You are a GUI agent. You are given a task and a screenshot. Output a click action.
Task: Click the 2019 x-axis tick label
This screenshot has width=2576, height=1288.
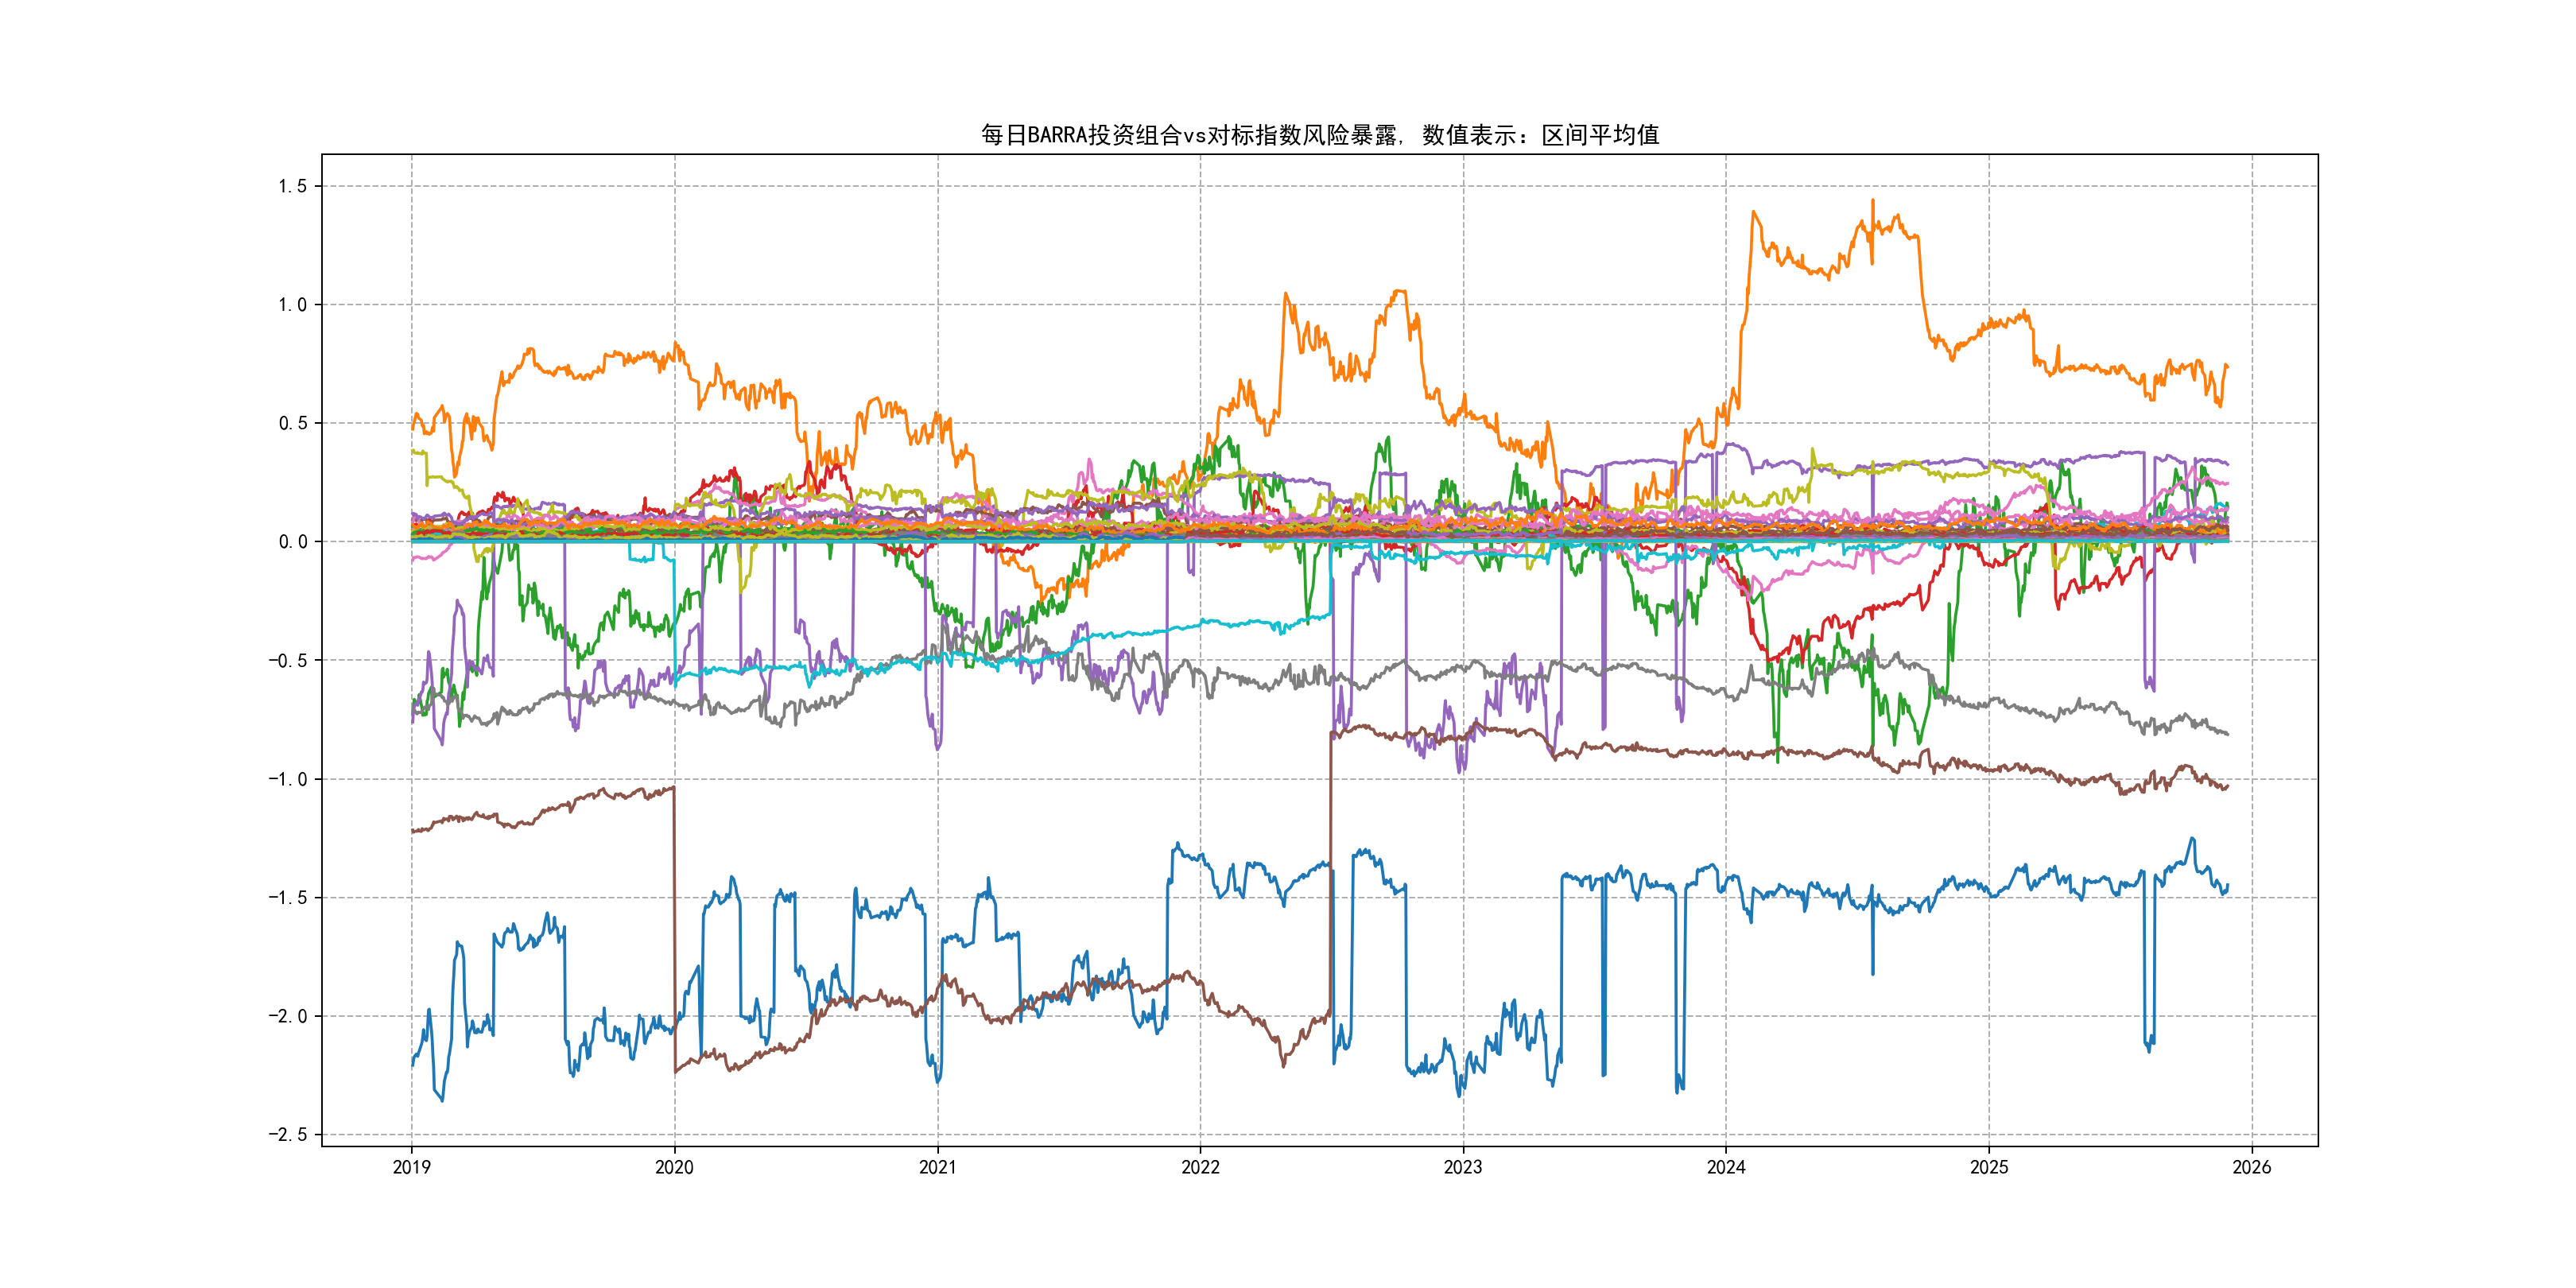411,1167
